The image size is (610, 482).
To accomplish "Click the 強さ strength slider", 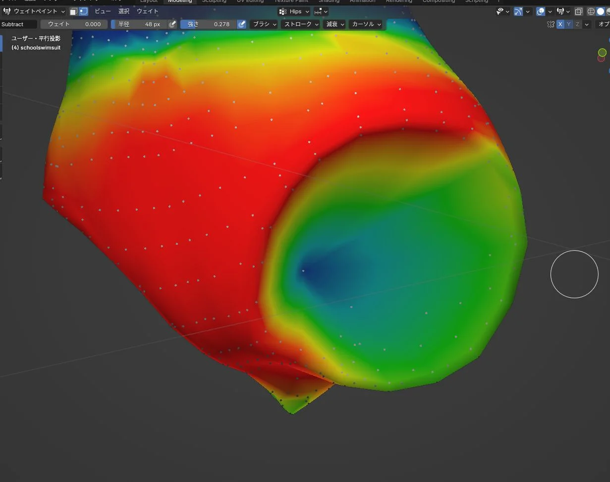I will (208, 24).
